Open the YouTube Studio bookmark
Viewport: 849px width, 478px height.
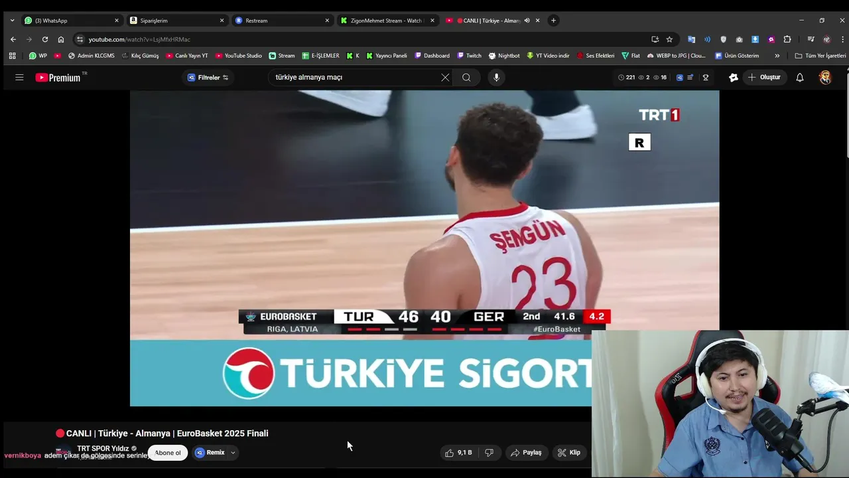[239, 56]
